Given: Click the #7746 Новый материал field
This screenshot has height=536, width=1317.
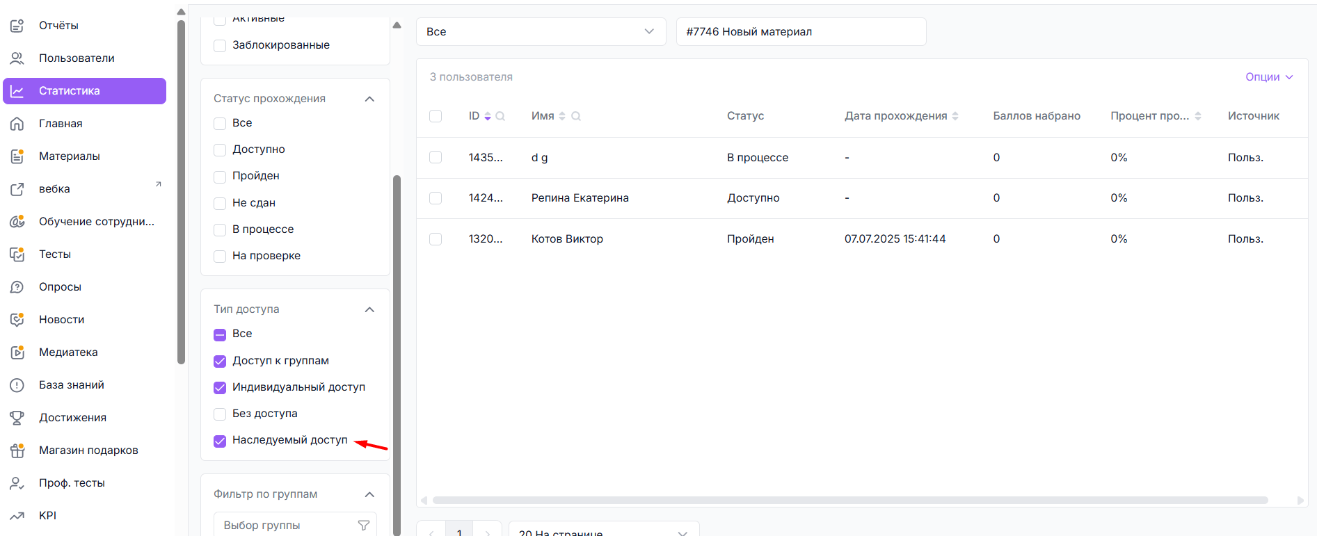Looking at the screenshot, I should [801, 32].
